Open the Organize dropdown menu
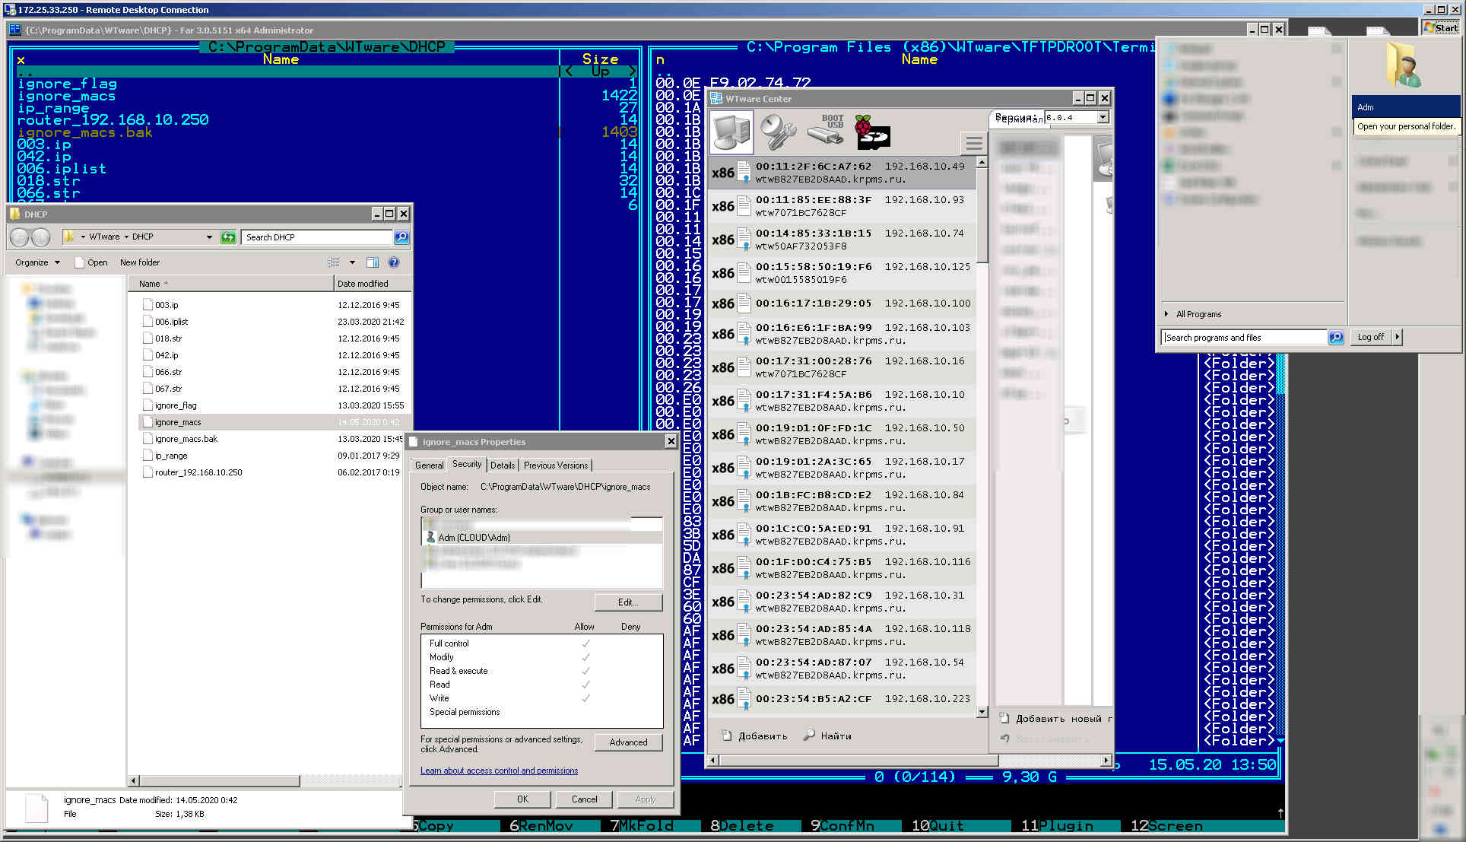This screenshot has width=1466, height=842. 37,262
